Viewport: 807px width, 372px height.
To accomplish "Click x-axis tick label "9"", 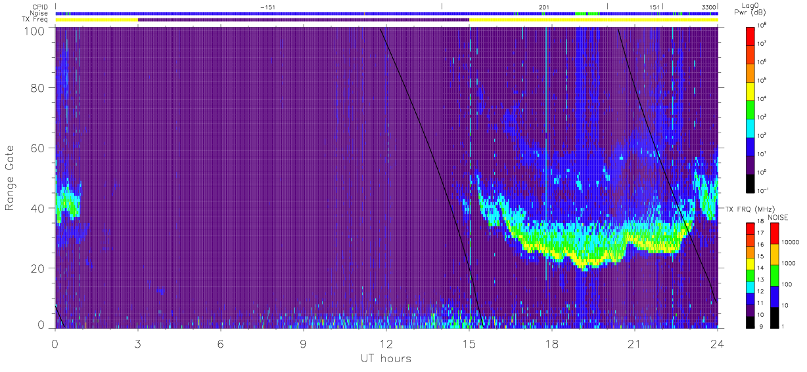I will coord(304,344).
